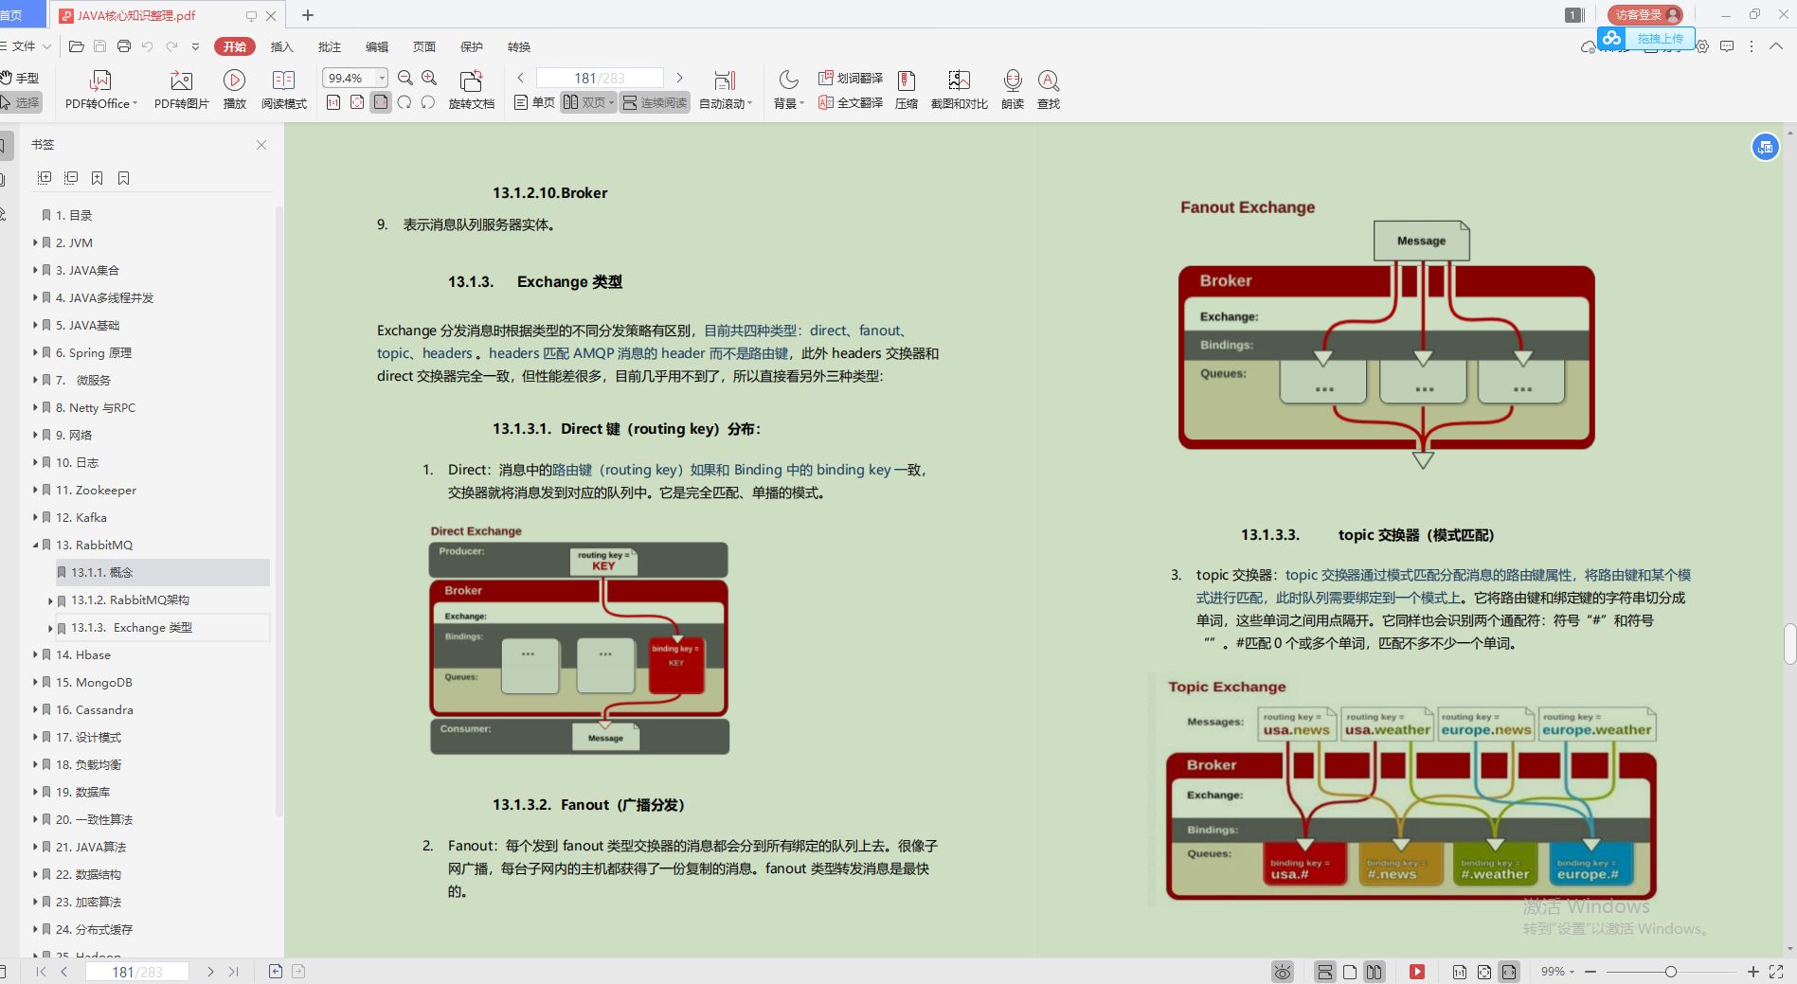Click zoom plus button beside slider
This screenshot has width=1797, height=984.
point(1753,972)
